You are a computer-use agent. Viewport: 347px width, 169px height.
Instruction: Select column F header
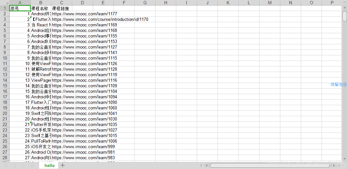pyautogui.click(x=124, y=3)
